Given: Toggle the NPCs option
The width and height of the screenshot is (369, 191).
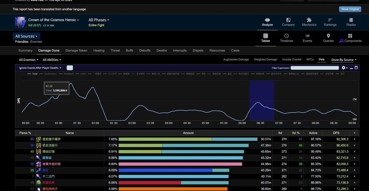Looking at the screenshot, I should (310, 60).
